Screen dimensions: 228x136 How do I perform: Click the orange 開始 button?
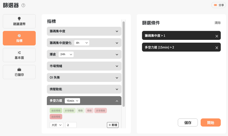pyautogui.click(x=211, y=123)
